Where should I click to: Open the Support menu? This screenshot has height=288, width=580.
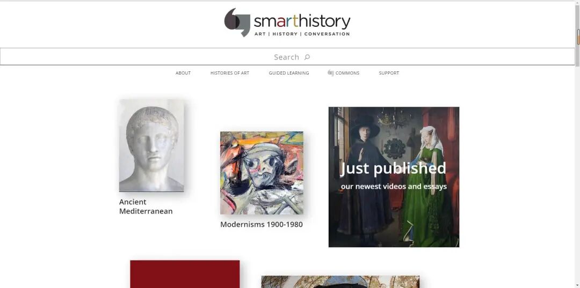(389, 73)
